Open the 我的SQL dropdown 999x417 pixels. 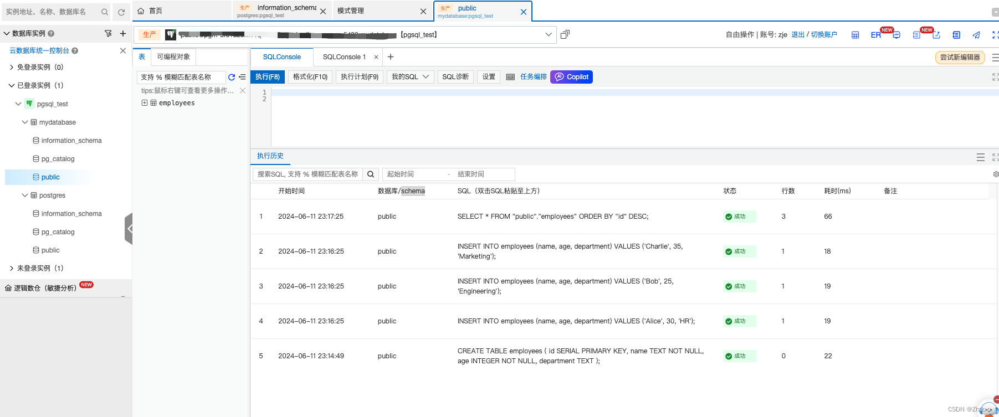410,77
